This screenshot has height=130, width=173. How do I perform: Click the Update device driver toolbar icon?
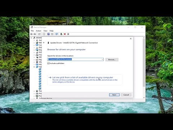(61, 34)
